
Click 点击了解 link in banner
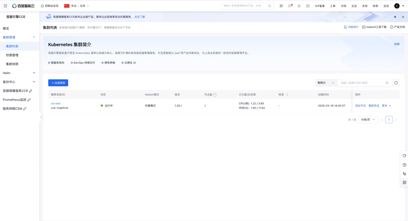coord(140,17)
